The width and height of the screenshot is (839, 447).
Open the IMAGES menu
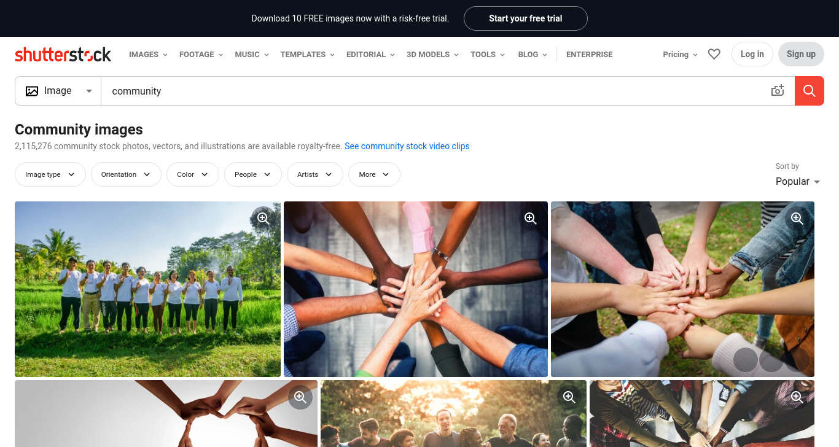(148, 54)
